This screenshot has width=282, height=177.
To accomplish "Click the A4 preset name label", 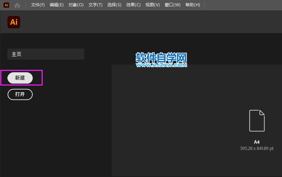I will (x=257, y=142).
